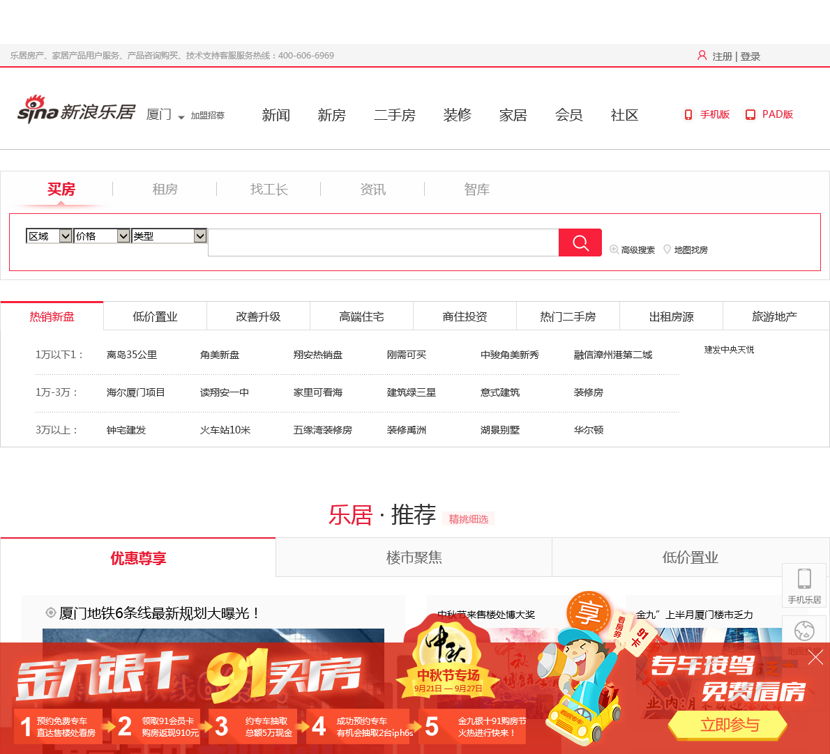830x754 pixels.
Task: Click the 注册 link
Action: 722,56
